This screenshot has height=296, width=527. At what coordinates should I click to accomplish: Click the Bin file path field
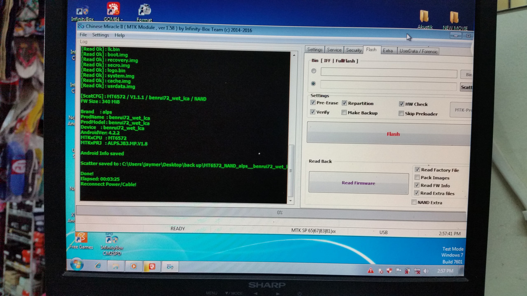pyautogui.click(x=389, y=73)
